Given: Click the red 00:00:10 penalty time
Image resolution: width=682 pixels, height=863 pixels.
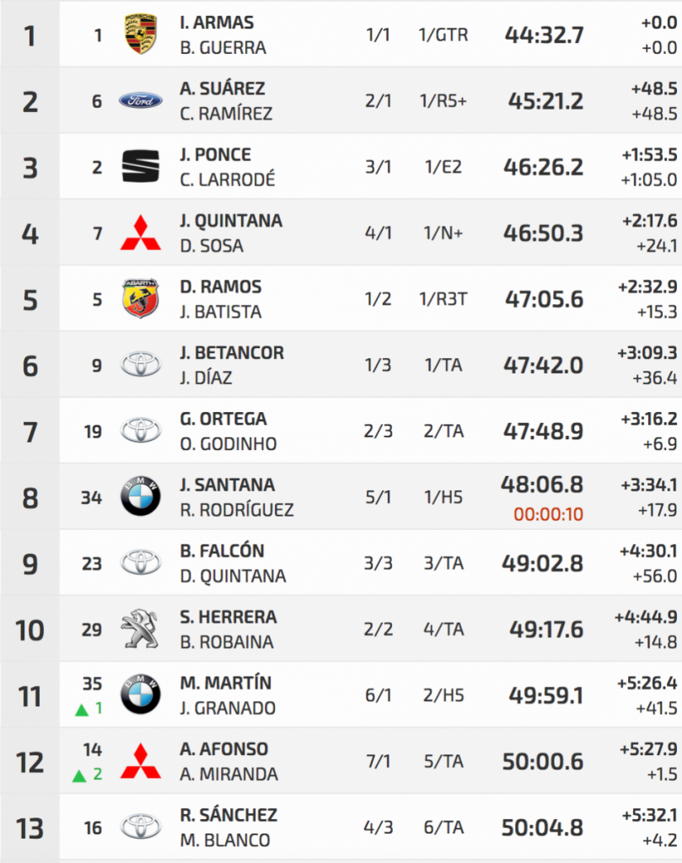Looking at the screenshot, I should click(549, 514).
